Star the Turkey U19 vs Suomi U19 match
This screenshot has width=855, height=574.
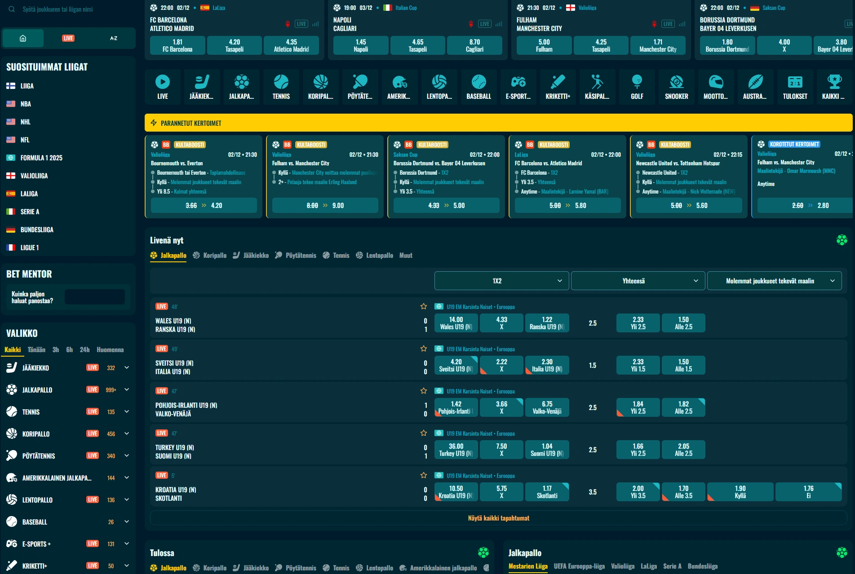423,433
